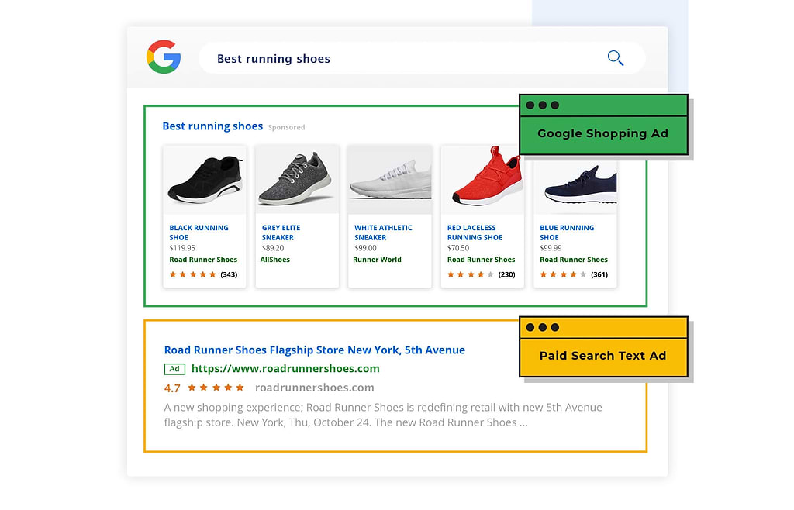The width and height of the screenshot is (794, 510).
Task: Open Road Runner Shoes seller under red shoe
Action: tap(481, 260)
